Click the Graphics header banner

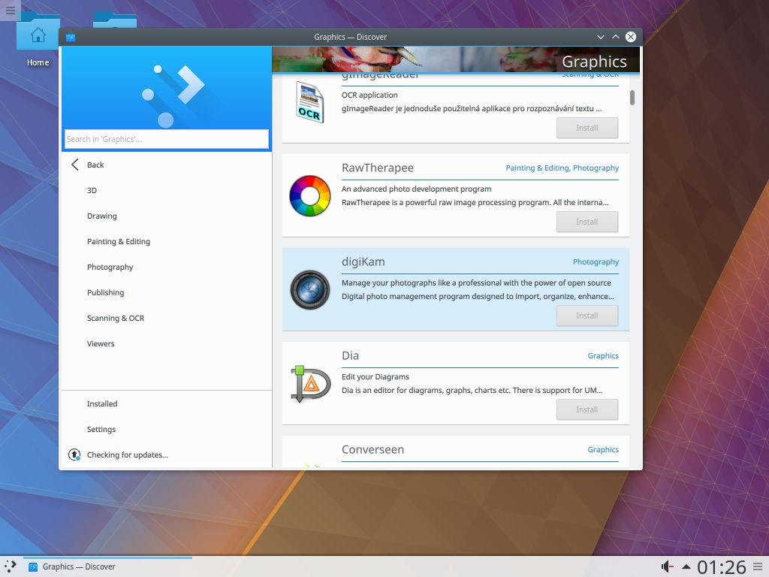pyautogui.click(x=456, y=60)
